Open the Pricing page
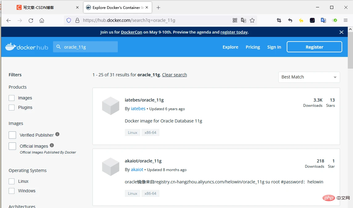This screenshot has width=353, height=208. click(x=253, y=47)
